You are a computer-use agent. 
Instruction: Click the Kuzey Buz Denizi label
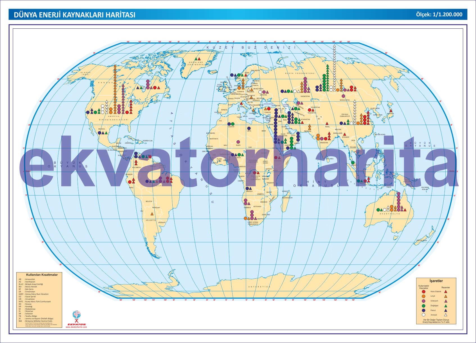click(x=251, y=47)
